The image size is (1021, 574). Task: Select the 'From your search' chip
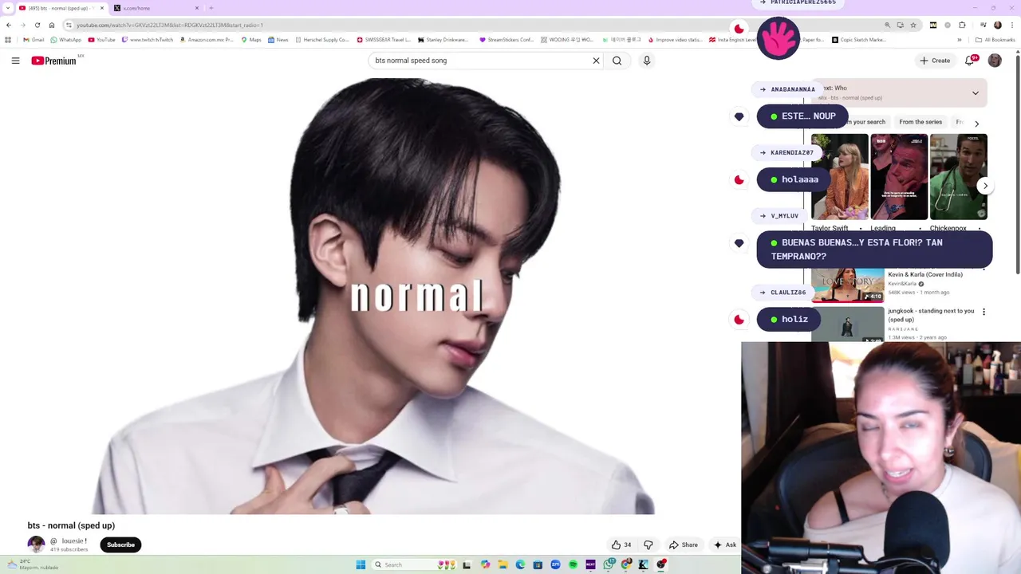coord(868,122)
